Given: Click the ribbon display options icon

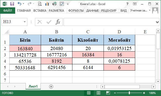Looking at the screenshot, I should pos(135,4).
